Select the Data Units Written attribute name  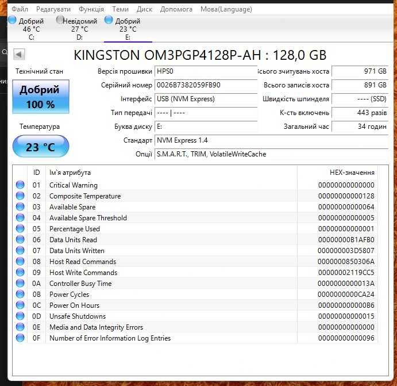(x=77, y=251)
